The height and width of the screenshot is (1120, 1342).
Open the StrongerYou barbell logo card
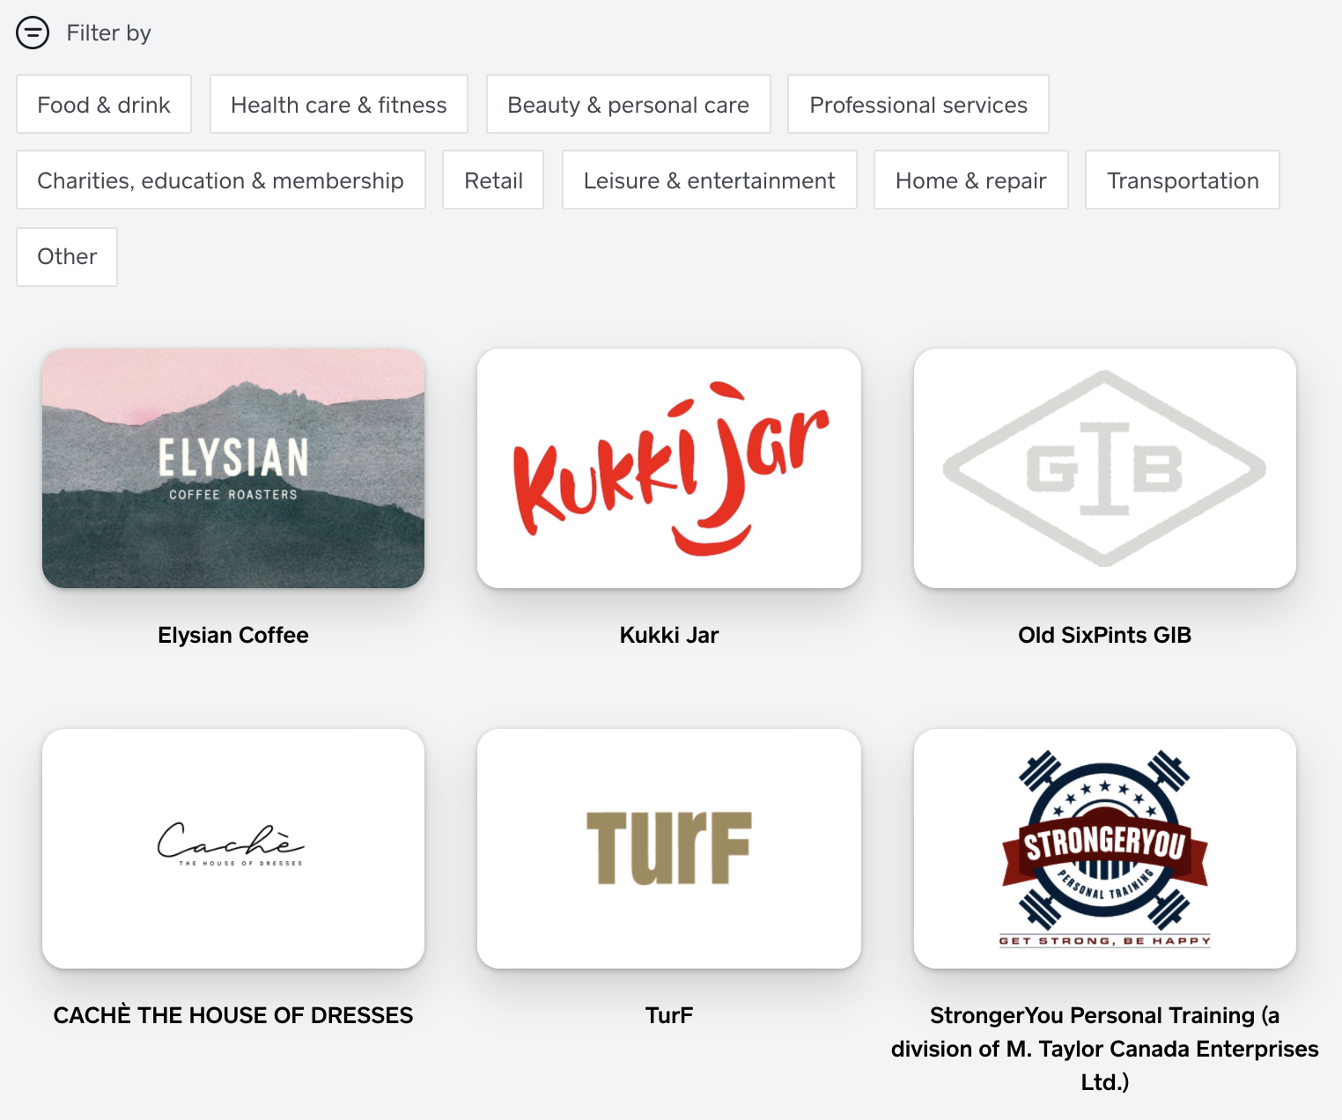(x=1105, y=849)
